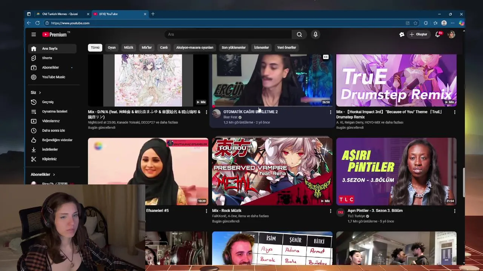Click the youtube.com address bar
Viewport: 483px width, 271px height.
point(223,23)
